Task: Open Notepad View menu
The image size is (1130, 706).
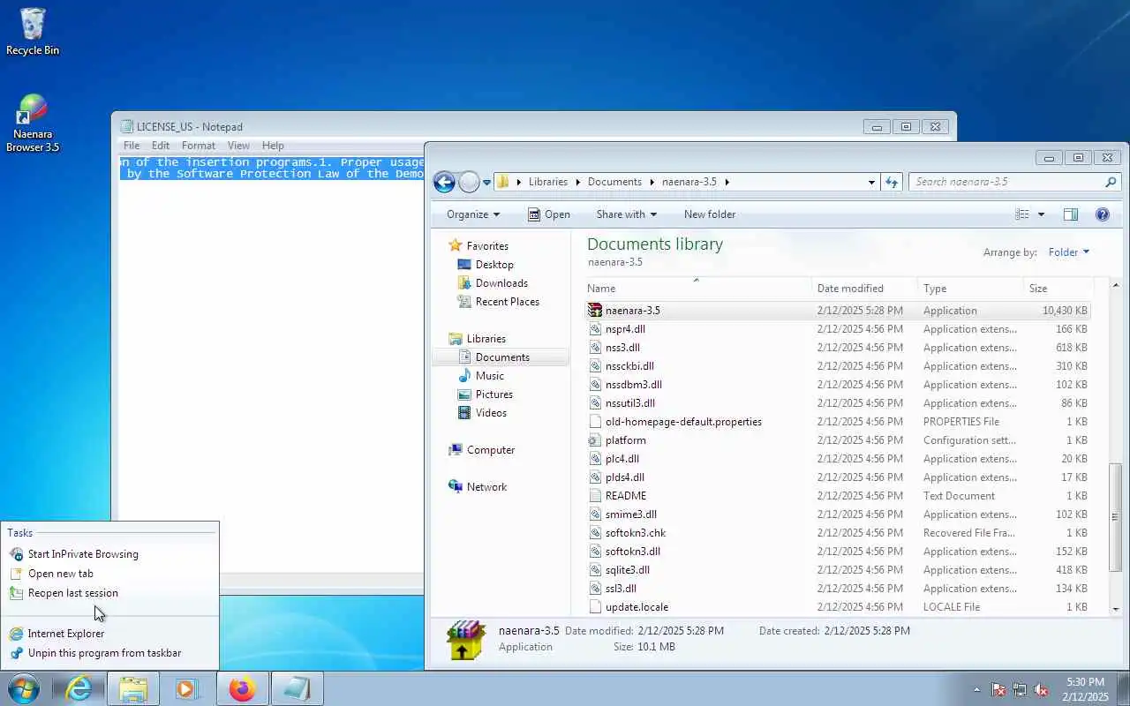Action: [238, 146]
